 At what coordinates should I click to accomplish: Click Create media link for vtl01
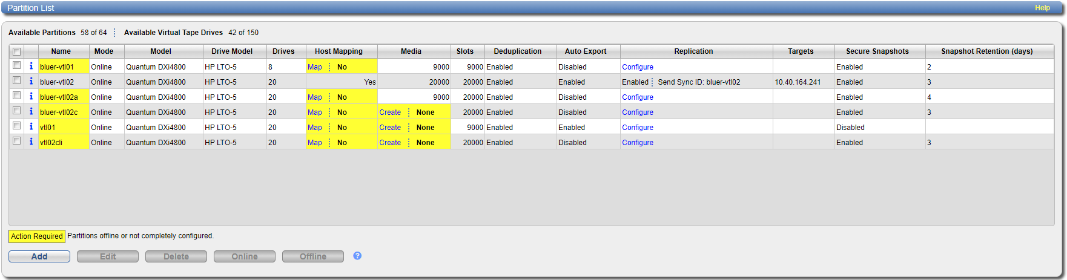(x=390, y=128)
